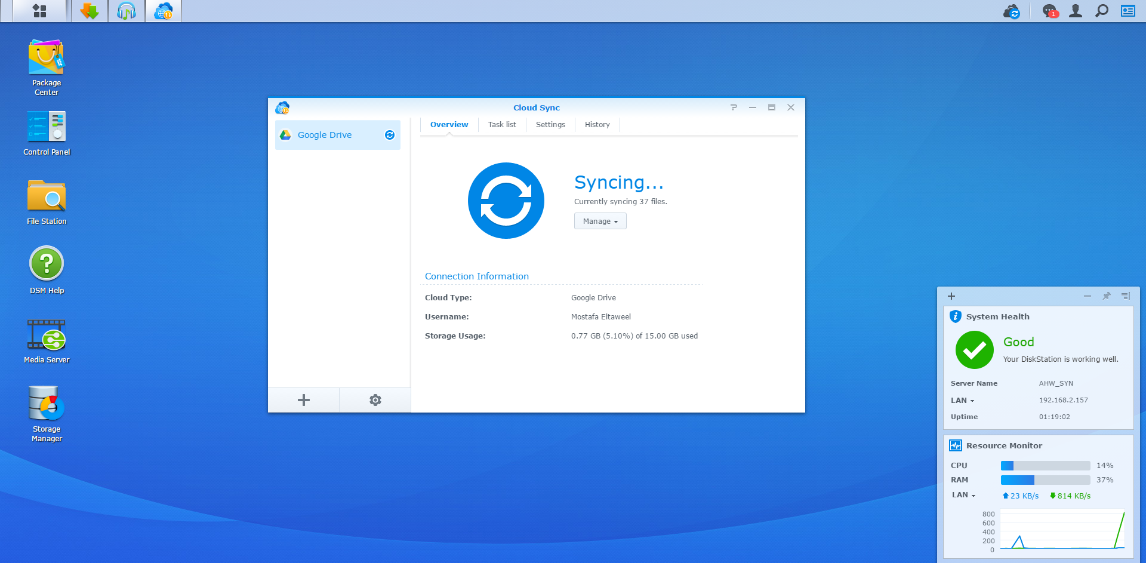Click the System Health info shield icon
The height and width of the screenshot is (563, 1146).
(x=956, y=316)
